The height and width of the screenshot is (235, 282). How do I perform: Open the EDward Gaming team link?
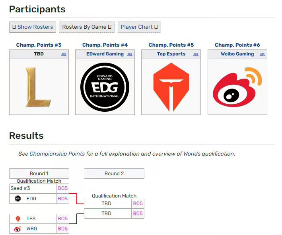[x=105, y=54]
